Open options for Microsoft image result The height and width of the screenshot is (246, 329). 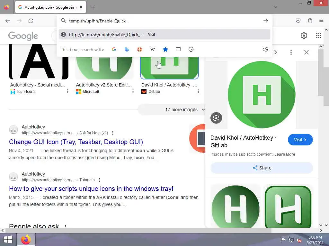(x=133, y=91)
